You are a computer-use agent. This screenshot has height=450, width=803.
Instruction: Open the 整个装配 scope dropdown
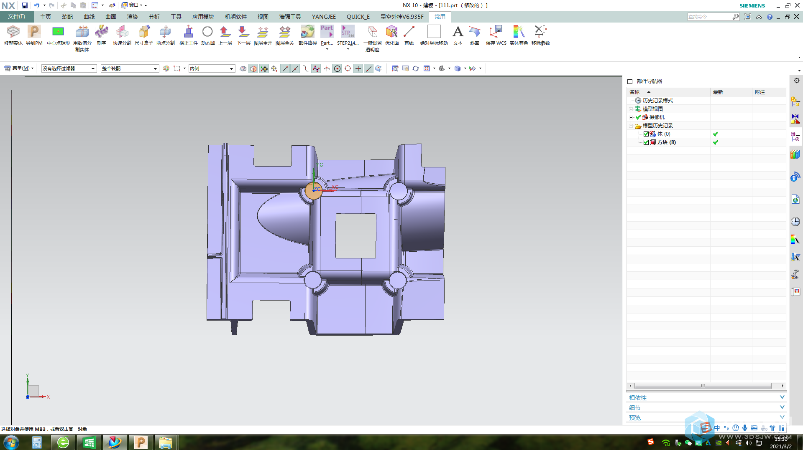130,68
